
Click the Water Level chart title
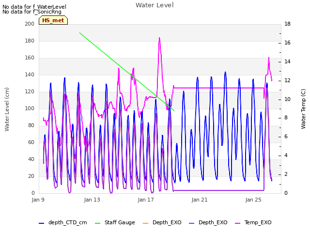[x=155, y=5]
